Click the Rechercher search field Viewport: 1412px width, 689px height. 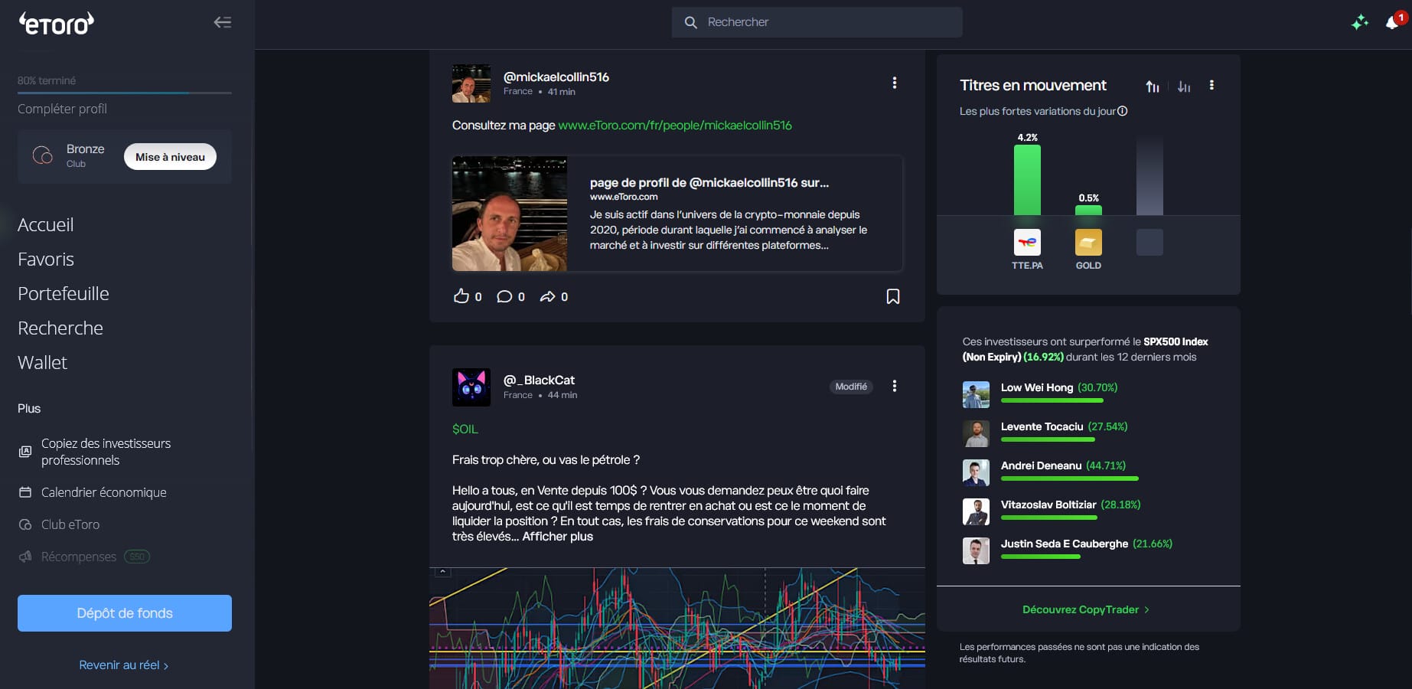tap(817, 22)
